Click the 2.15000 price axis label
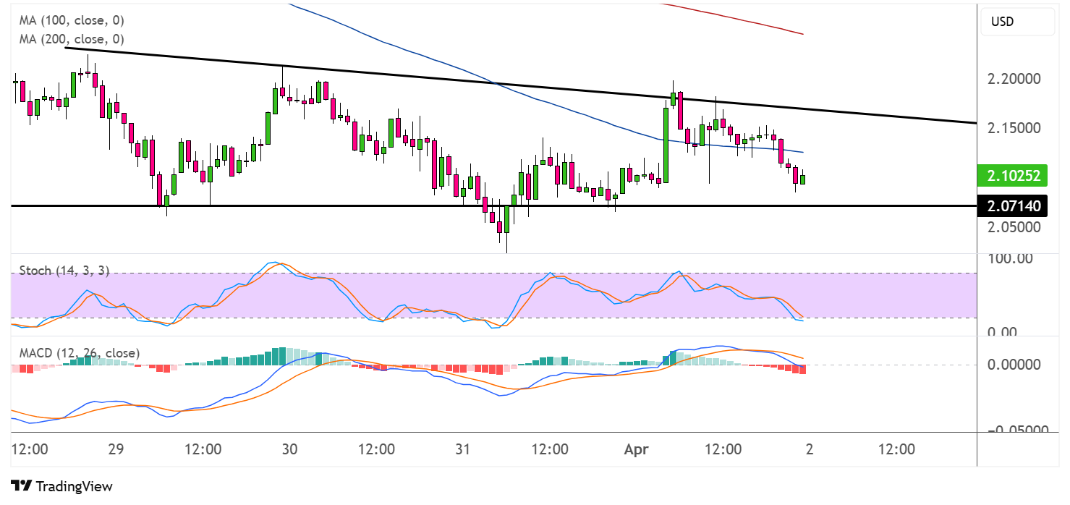The height and width of the screenshot is (505, 1070). (x=1015, y=128)
